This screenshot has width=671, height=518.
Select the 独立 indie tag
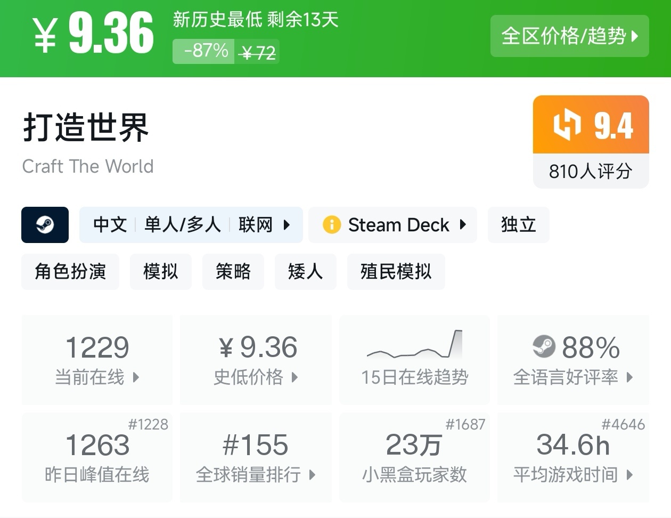pyautogui.click(x=518, y=225)
